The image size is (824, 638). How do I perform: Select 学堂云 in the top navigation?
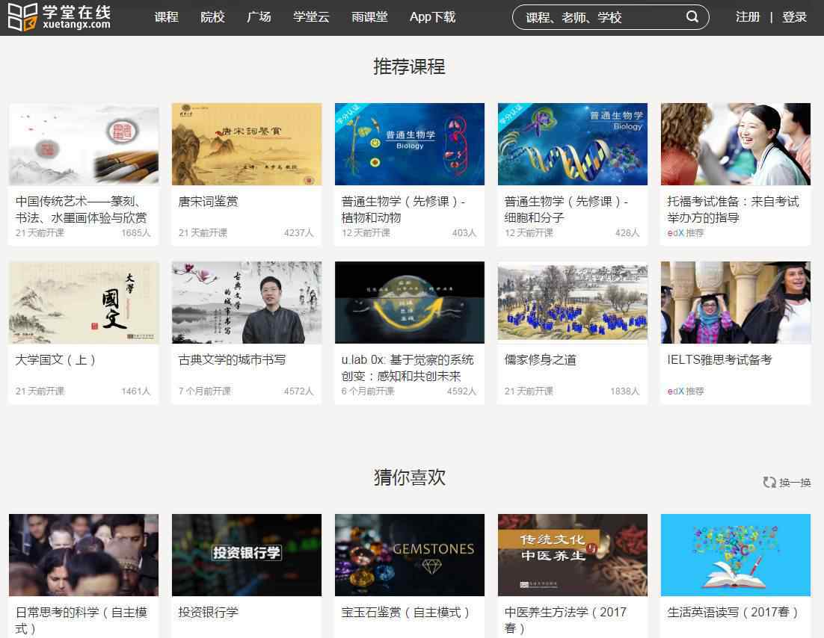(311, 16)
